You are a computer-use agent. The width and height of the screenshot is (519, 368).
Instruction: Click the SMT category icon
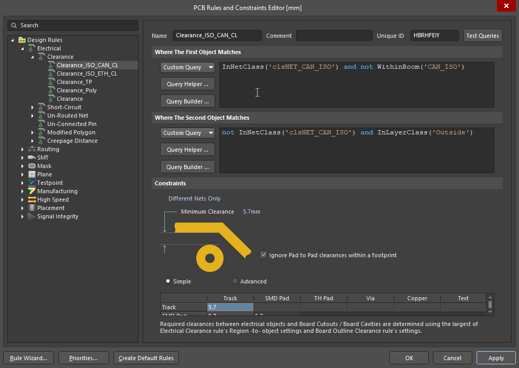click(x=31, y=157)
